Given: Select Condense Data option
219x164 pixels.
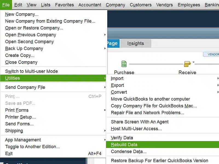Looking at the screenshot, I should click(x=129, y=151).
